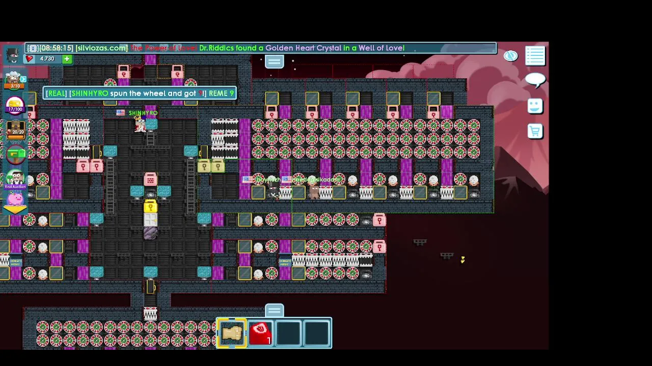Open the chat speech bubble
This screenshot has width=652, height=366.
pyautogui.click(x=535, y=80)
